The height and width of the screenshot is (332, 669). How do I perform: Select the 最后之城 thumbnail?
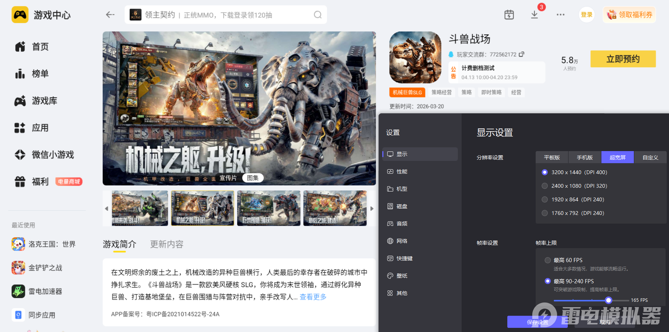pyautogui.click(x=335, y=208)
